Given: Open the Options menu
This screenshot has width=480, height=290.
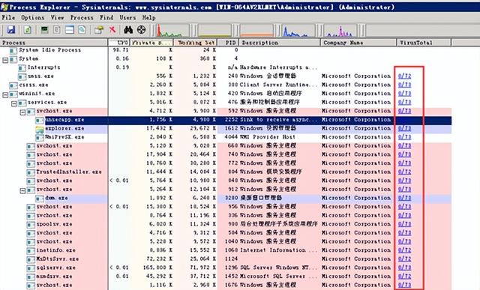Looking at the screenshot, I should pyautogui.click(x=33, y=18).
